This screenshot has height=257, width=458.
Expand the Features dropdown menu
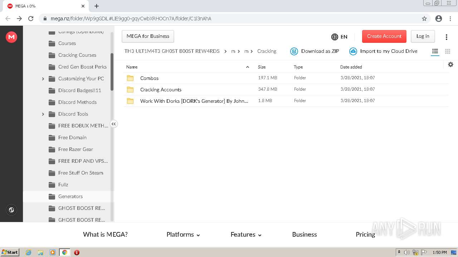[x=246, y=235]
